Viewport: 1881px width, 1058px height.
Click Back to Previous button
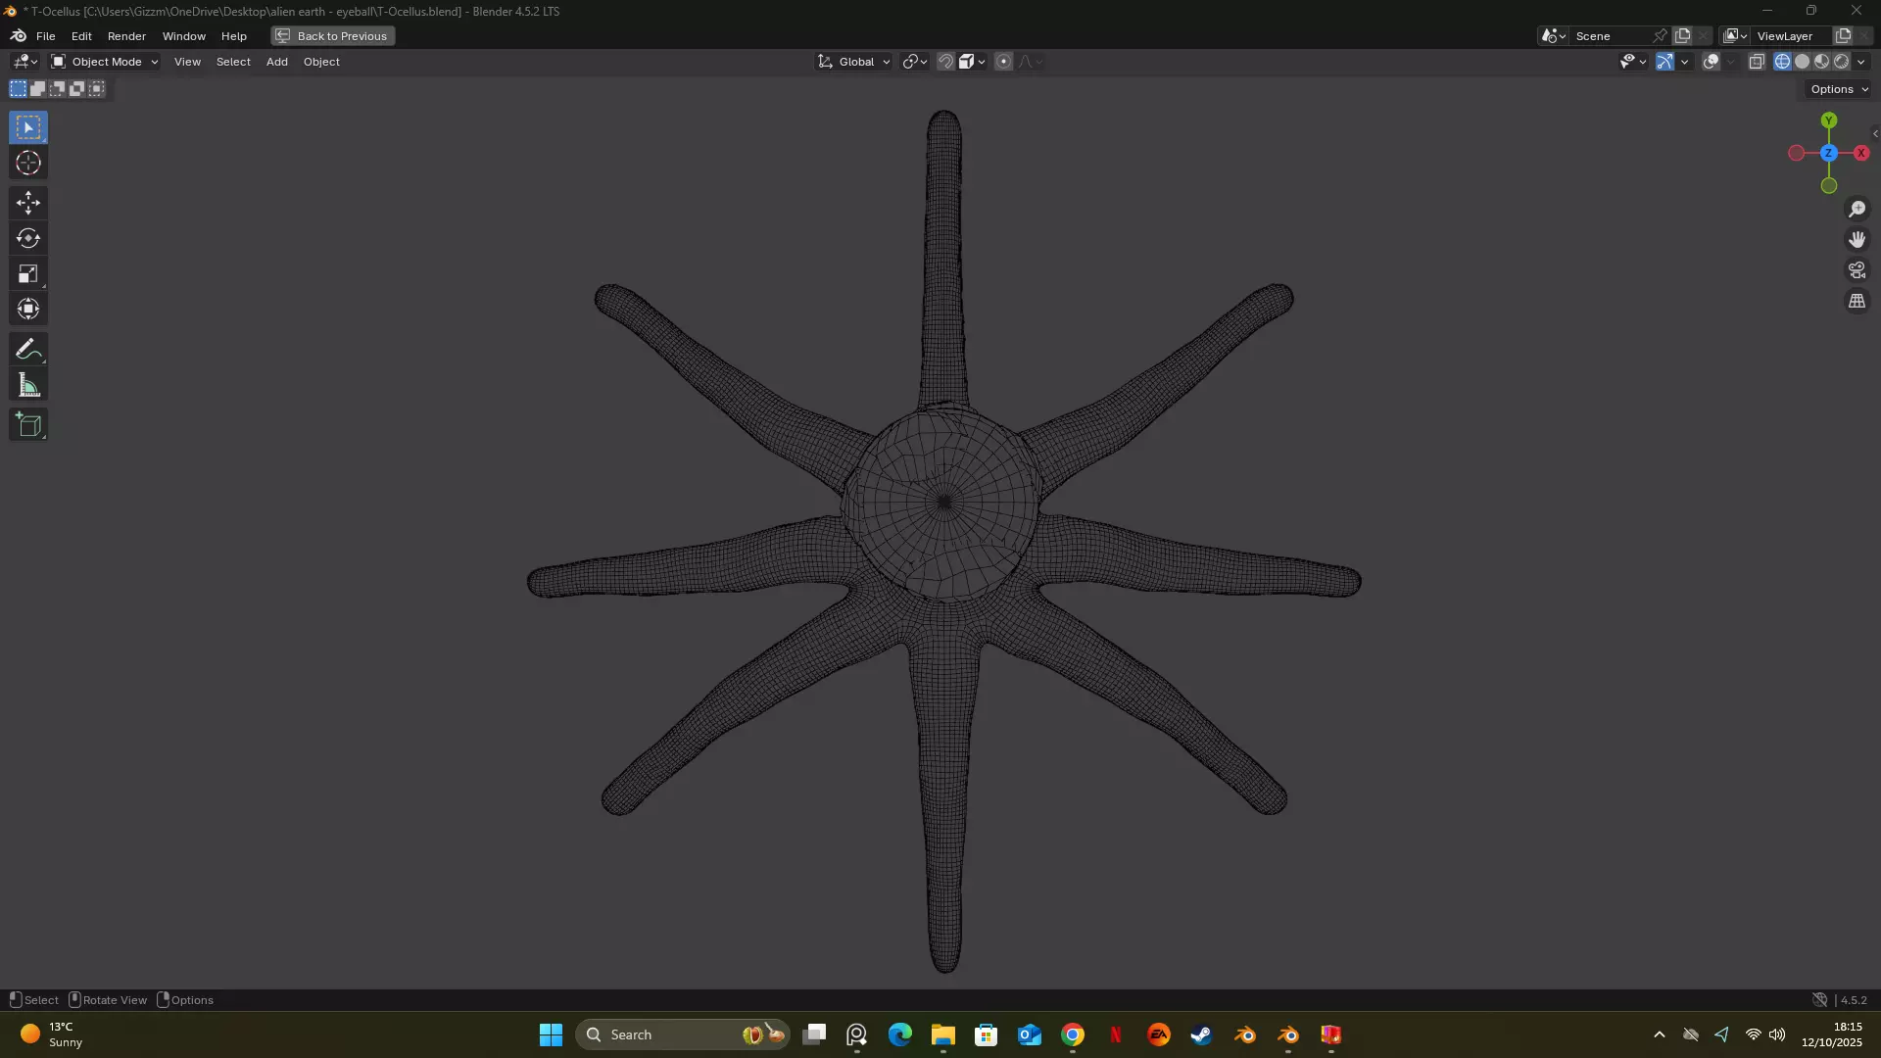pos(333,36)
